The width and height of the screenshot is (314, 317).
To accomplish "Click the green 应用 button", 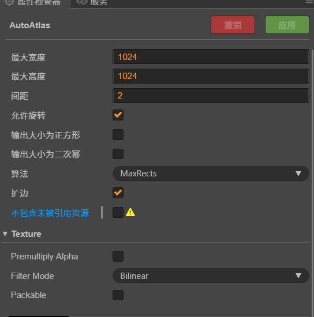I will [287, 25].
